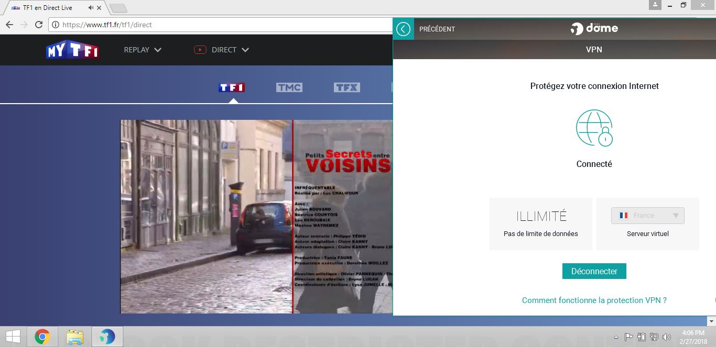The height and width of the screenshot is (347, 716).
Task: Open the France virtual server dropdown
Action: [647, 216]
